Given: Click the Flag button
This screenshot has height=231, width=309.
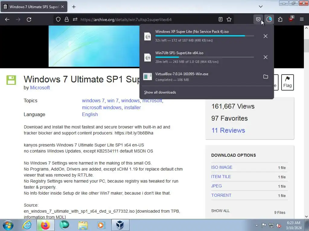Looking at the screenshot, I should 288,82.
